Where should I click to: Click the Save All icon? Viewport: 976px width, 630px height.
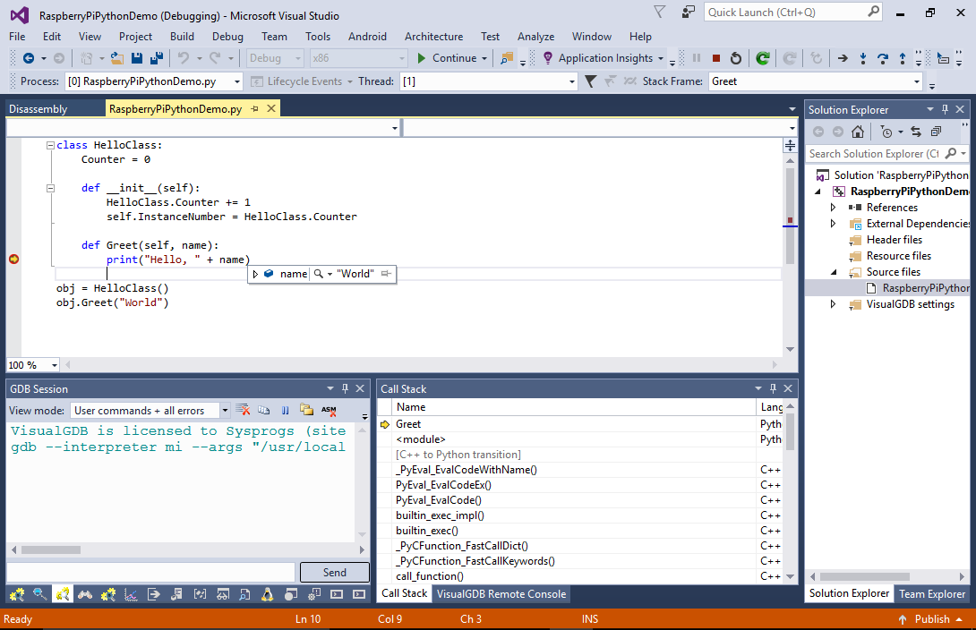157,58
